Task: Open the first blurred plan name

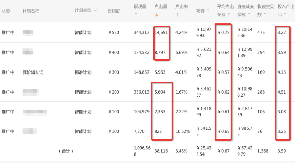Action: click(28, 33)
